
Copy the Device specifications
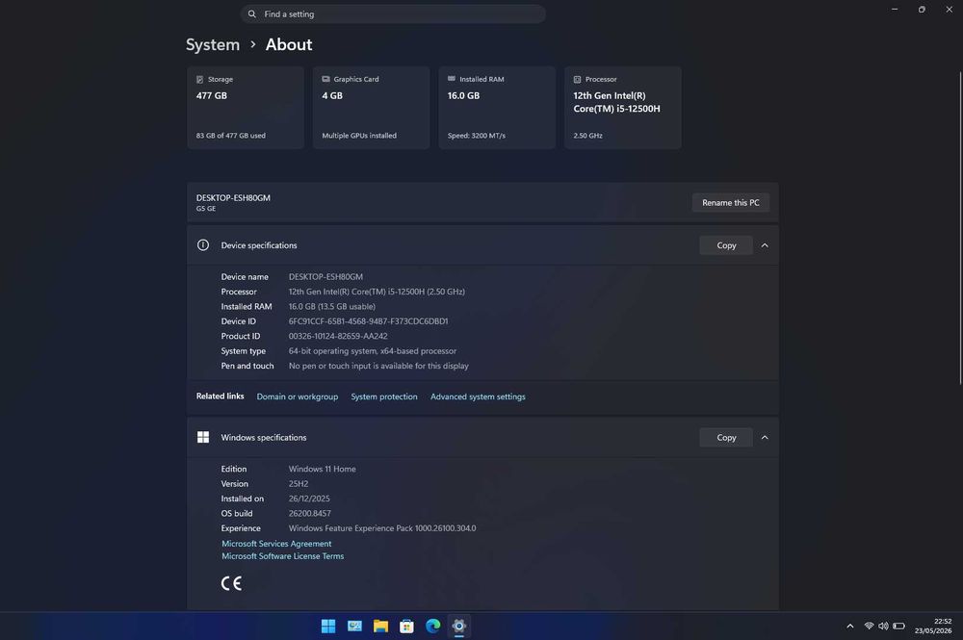click(726, 245)
